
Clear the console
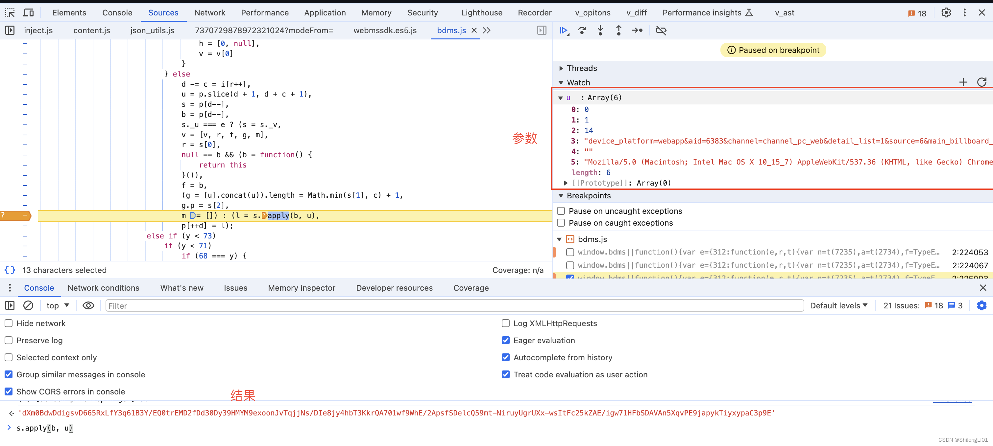(x=28, y=305)
